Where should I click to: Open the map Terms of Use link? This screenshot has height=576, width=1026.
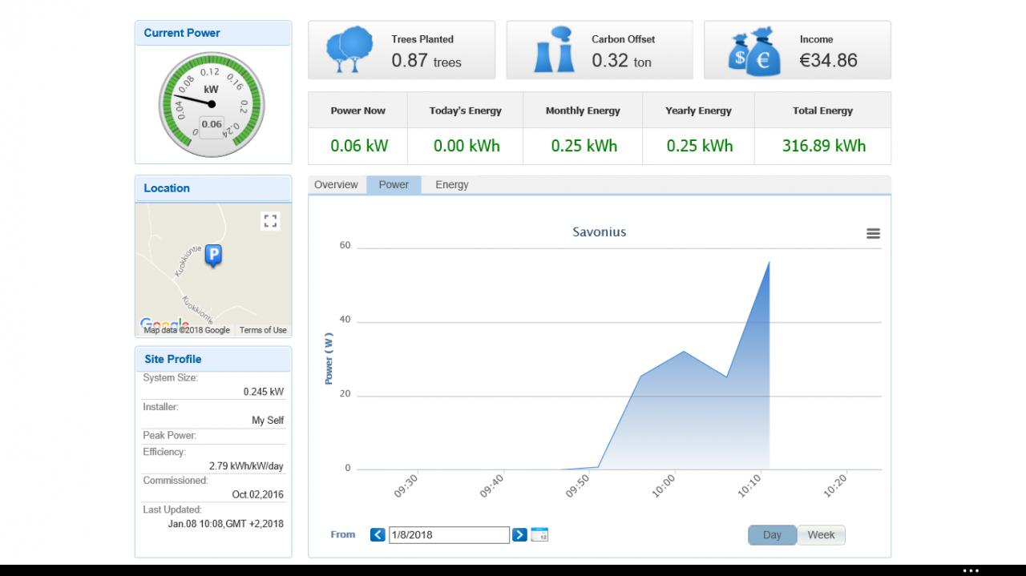pos(263,330)
